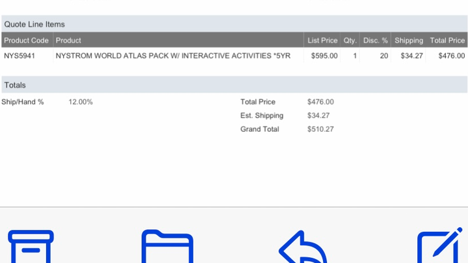Open the move-to-folder icon
This screenshot has width=468, height=263.
tap(168, 247)
